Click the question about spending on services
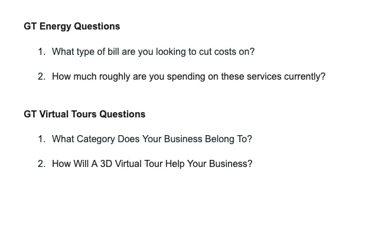 188,76
